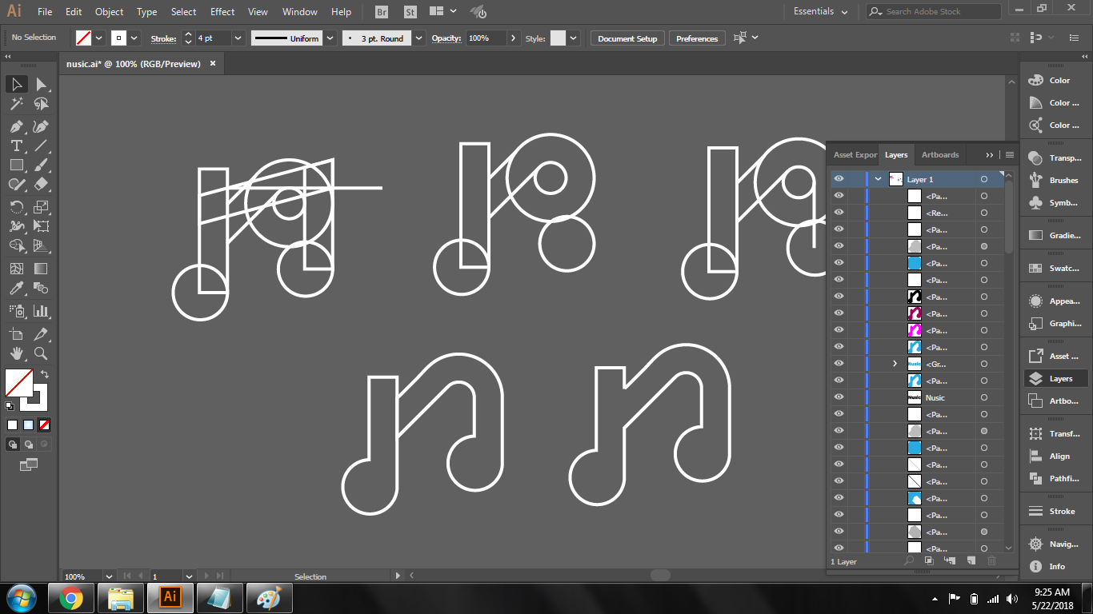Pick the Pen tool

click(x=17, y=126)
